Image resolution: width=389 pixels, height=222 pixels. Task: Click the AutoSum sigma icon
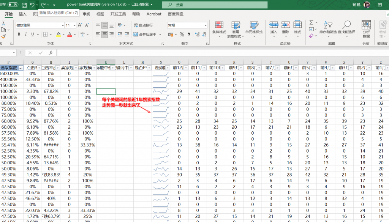[312, 22]
